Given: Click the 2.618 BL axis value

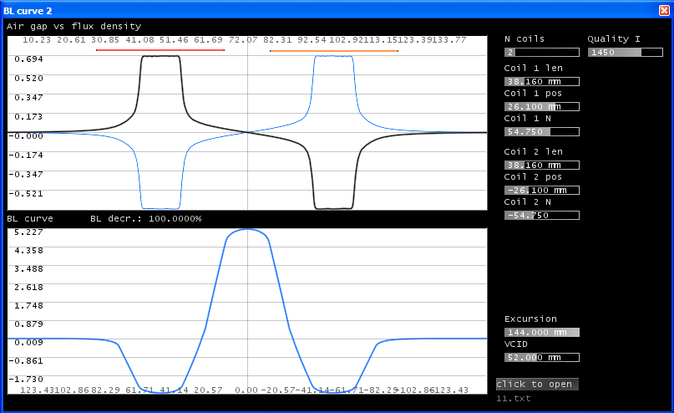Looking at the screenshot, I should (28, 288).
